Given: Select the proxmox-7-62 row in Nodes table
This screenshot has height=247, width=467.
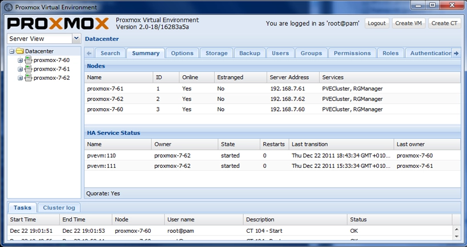Looking at the screenshot, I should click(272, 99).
